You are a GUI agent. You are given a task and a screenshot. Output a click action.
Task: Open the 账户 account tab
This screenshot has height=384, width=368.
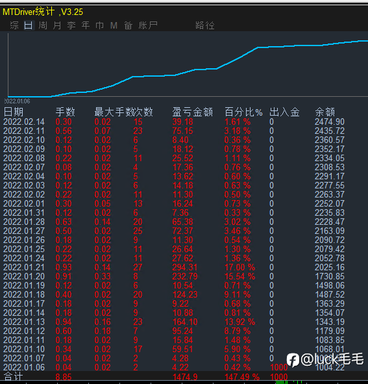point(148,25)
